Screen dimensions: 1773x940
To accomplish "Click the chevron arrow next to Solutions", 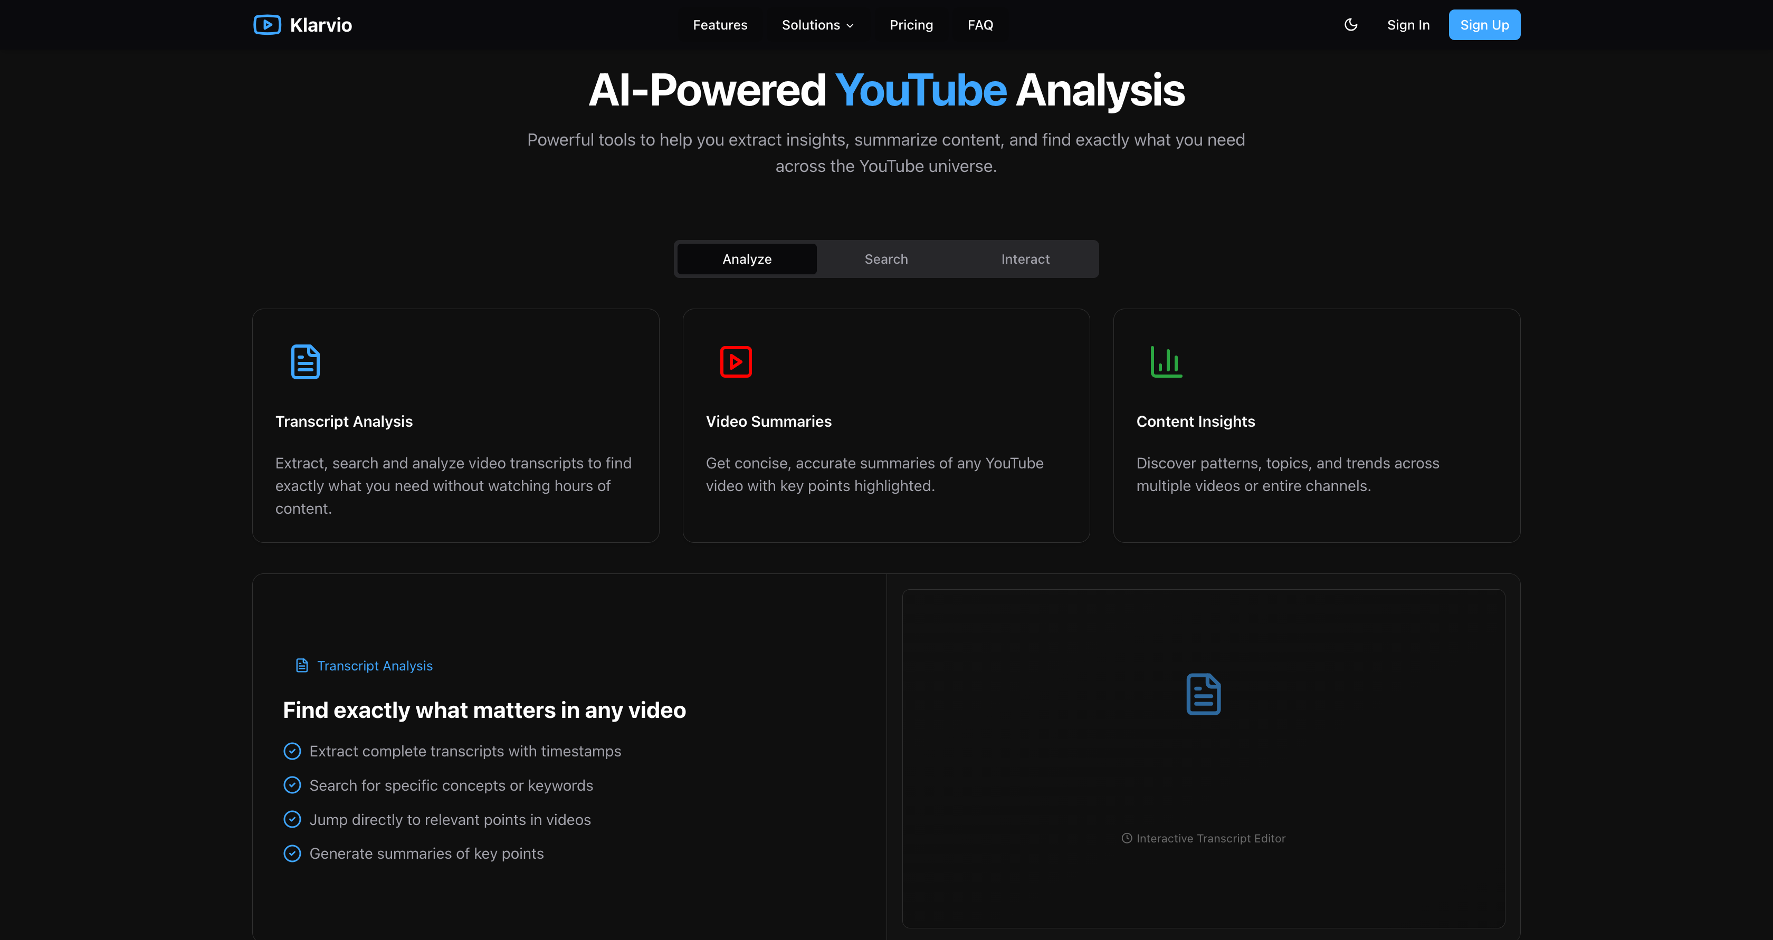I will click(x=850, y=25).
